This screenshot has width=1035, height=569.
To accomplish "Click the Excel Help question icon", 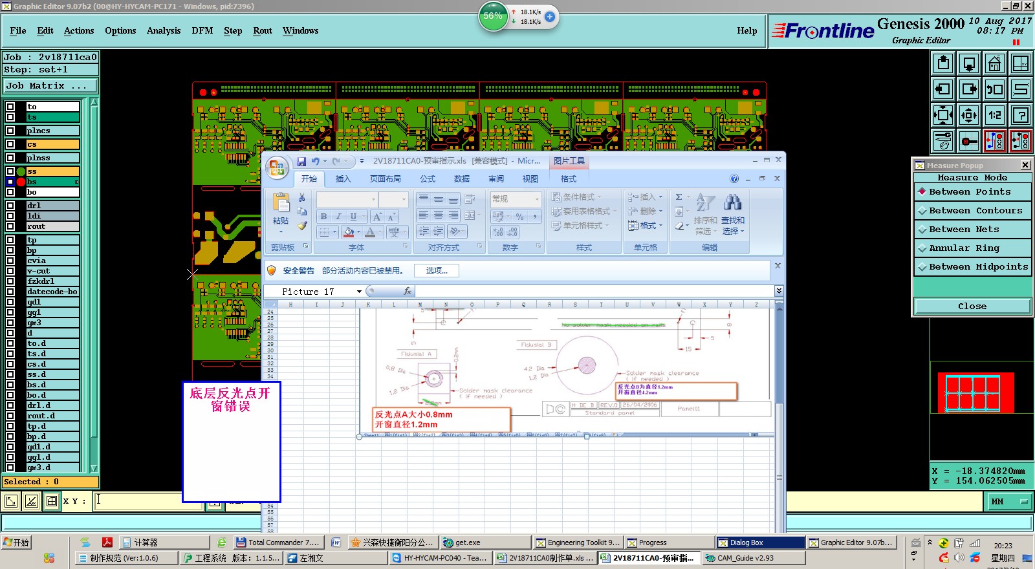I will click(x=734, y=178).
